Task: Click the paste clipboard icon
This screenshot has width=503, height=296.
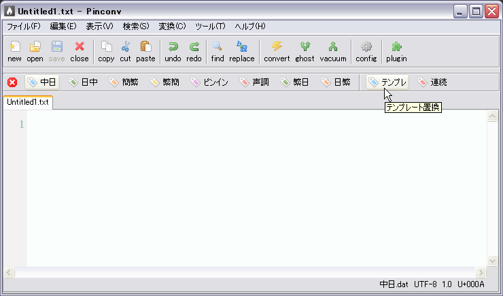Action: coord(145,51)
